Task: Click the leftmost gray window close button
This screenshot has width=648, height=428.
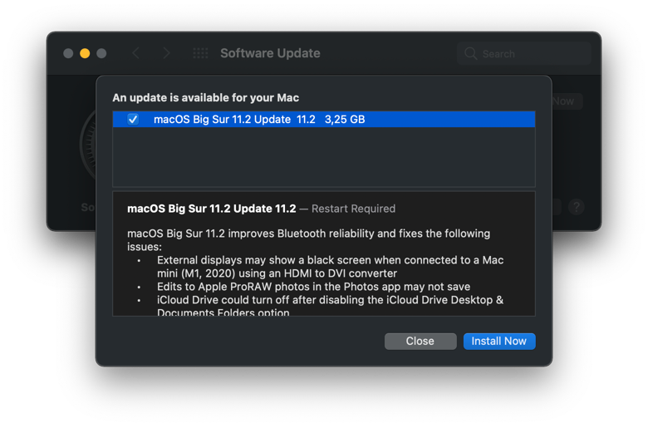Action: coord(68,53)
